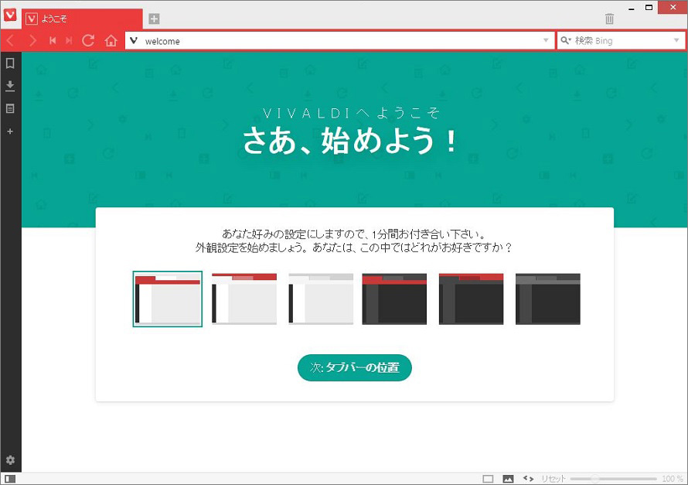Click the site info V icon in address bar
The width and height of the screenshot is (688, 485).
[x=135, y=41]
